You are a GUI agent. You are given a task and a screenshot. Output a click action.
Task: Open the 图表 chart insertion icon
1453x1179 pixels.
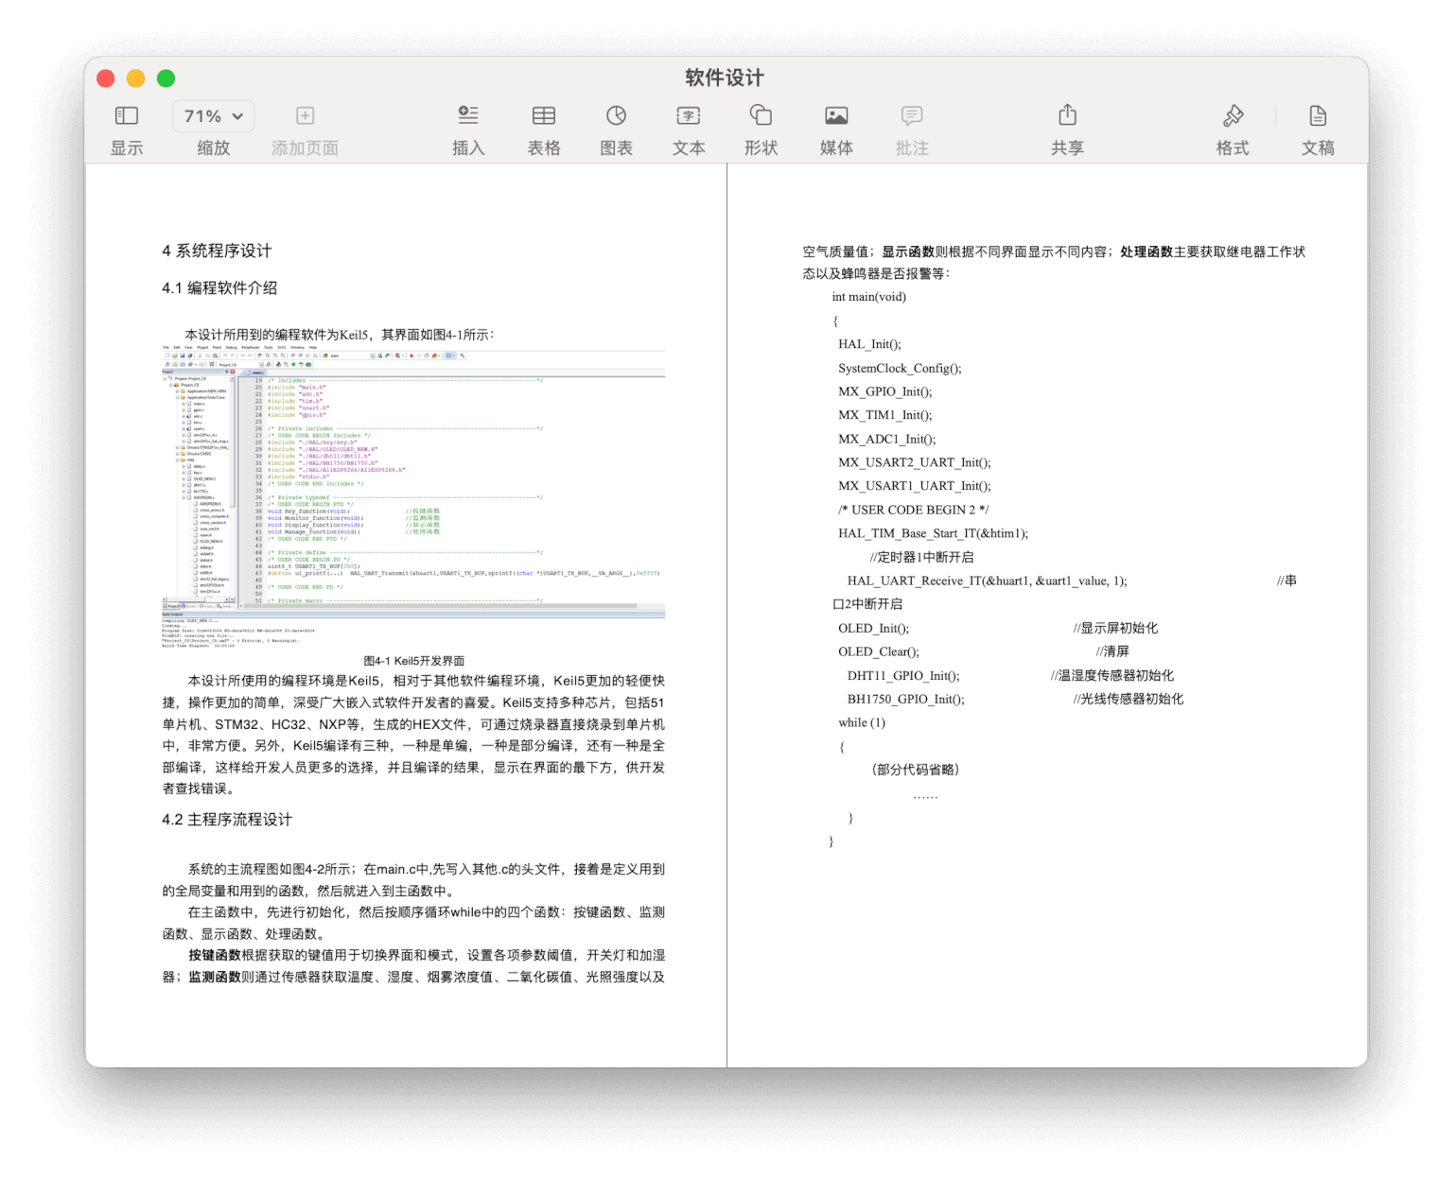[616, 128]
